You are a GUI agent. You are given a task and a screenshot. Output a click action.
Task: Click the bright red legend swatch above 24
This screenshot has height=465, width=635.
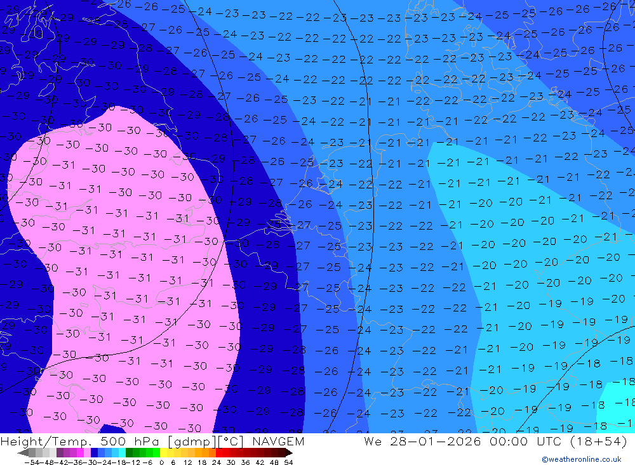[219, 453]
